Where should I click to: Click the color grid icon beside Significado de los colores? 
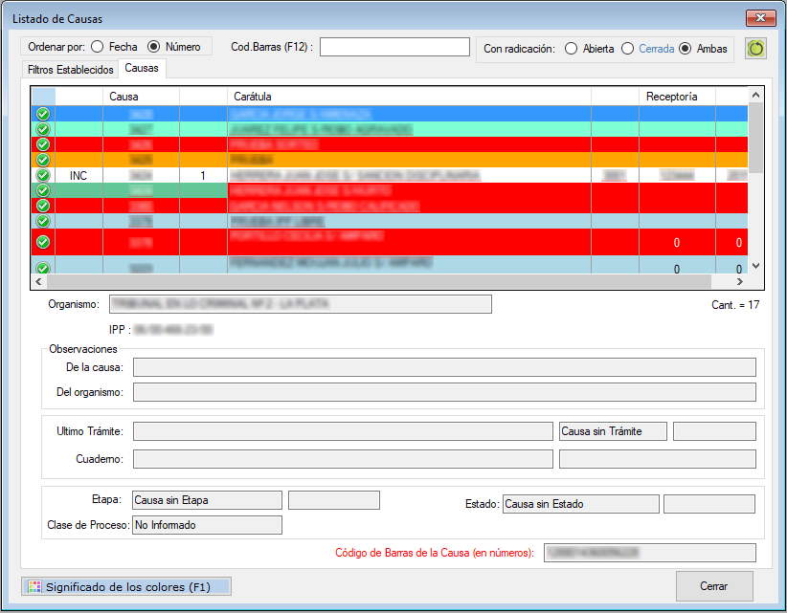click(34, 587)
